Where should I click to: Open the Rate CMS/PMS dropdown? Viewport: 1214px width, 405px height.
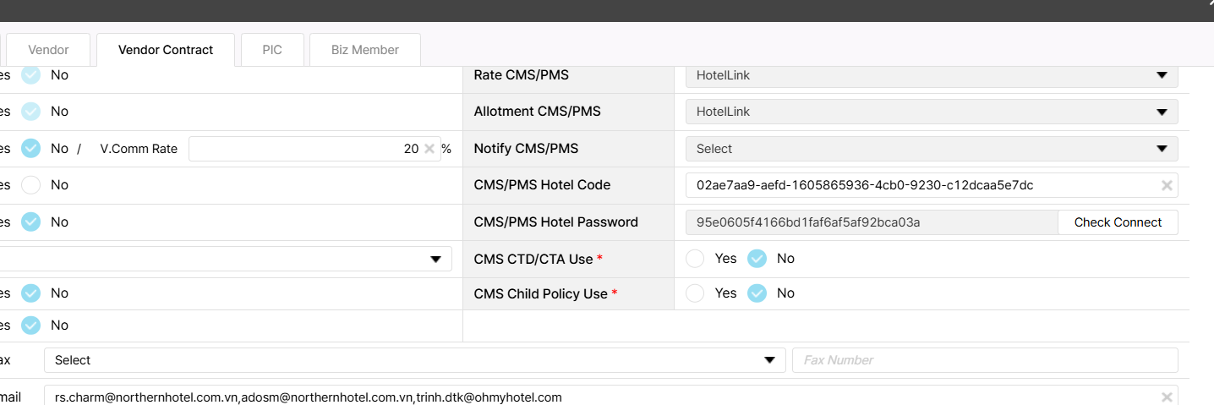coord(931,75)
